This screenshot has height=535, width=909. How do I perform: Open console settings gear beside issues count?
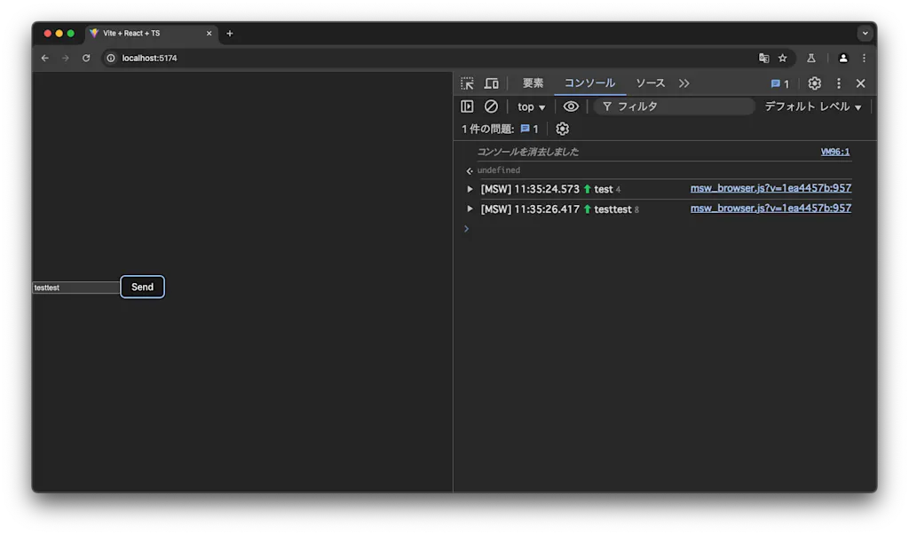562,129
